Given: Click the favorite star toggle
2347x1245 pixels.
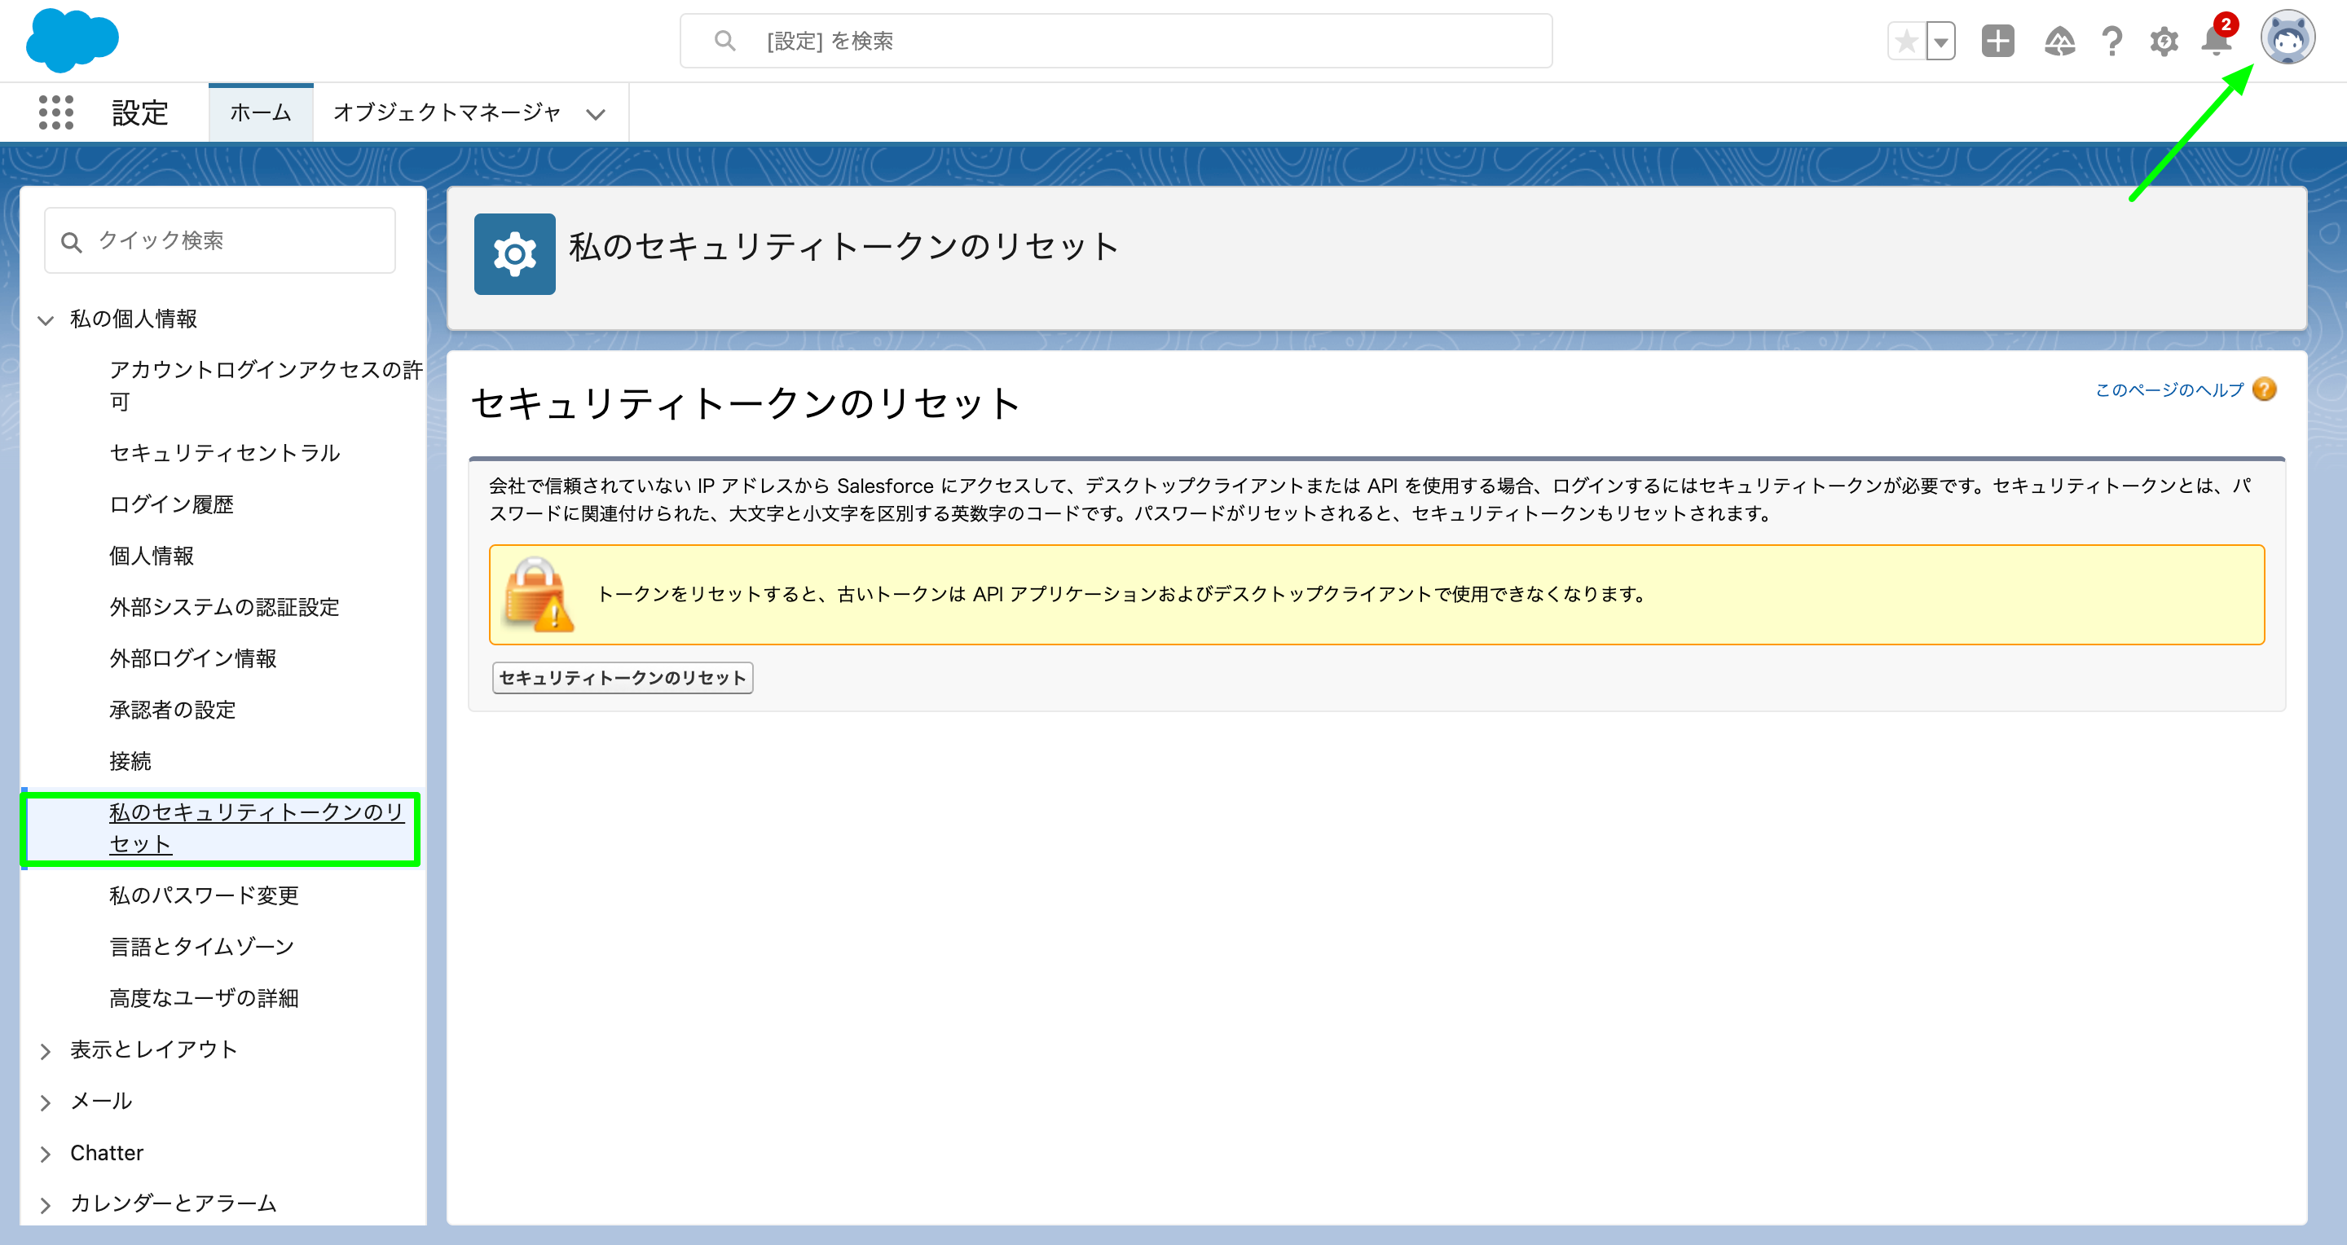Looking at the screenshot, I should 1905,41.
